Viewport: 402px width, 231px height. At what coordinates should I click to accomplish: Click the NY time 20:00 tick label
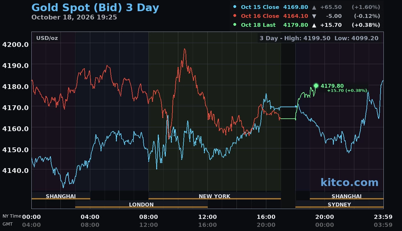(x=325, y=217)
